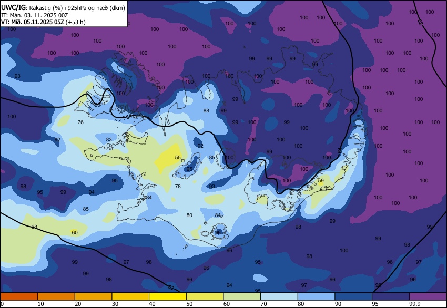Click the '(+53 h)' forecast hour text
The height and width of the screenshot is (308, 447).
[76, 22]
